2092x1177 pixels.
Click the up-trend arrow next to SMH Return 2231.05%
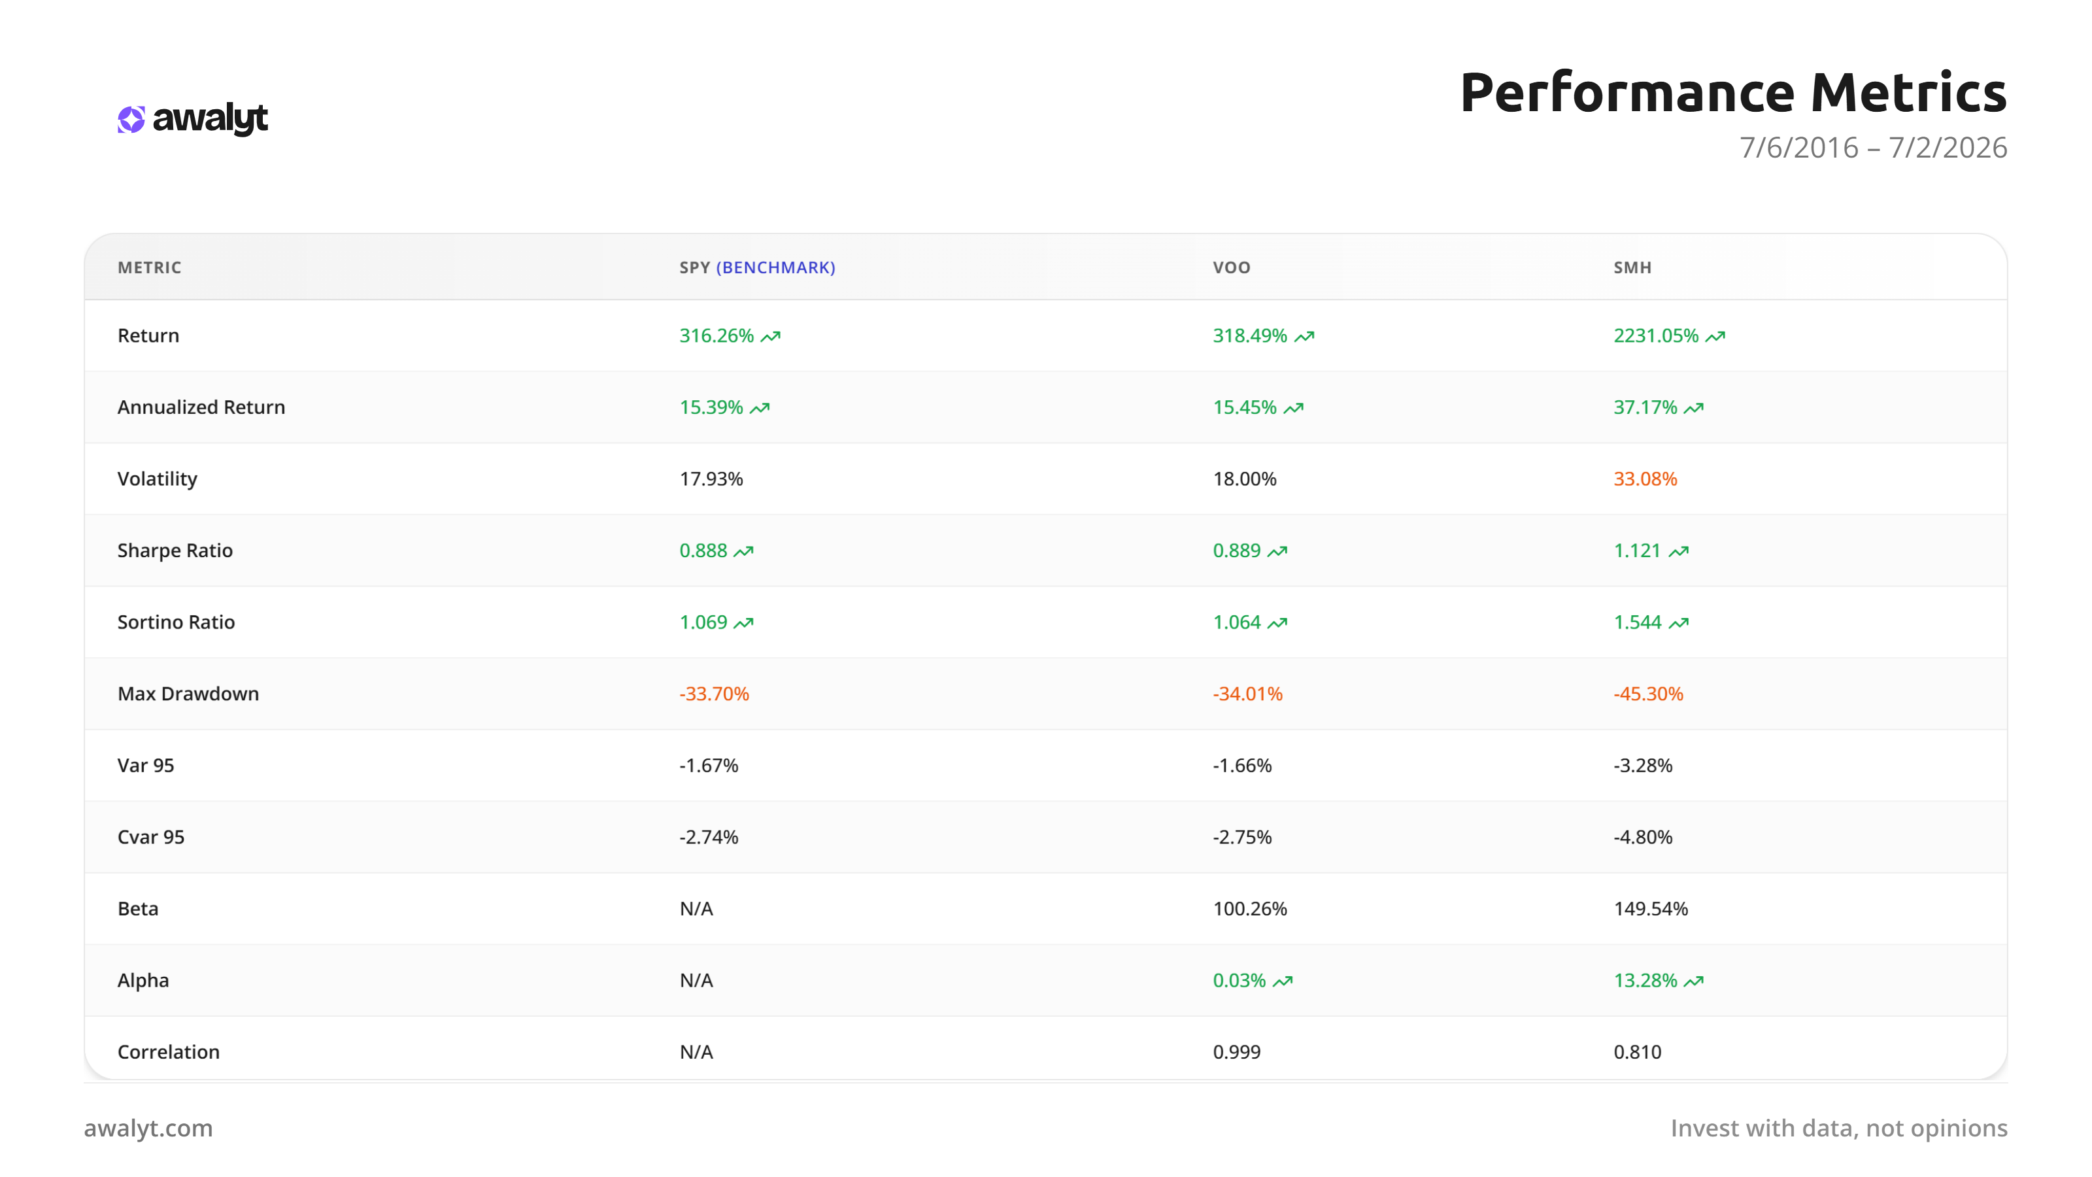(x=1715, y=336)
